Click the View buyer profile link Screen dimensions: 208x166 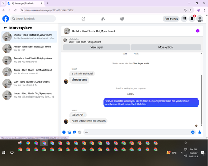point(141,63)
